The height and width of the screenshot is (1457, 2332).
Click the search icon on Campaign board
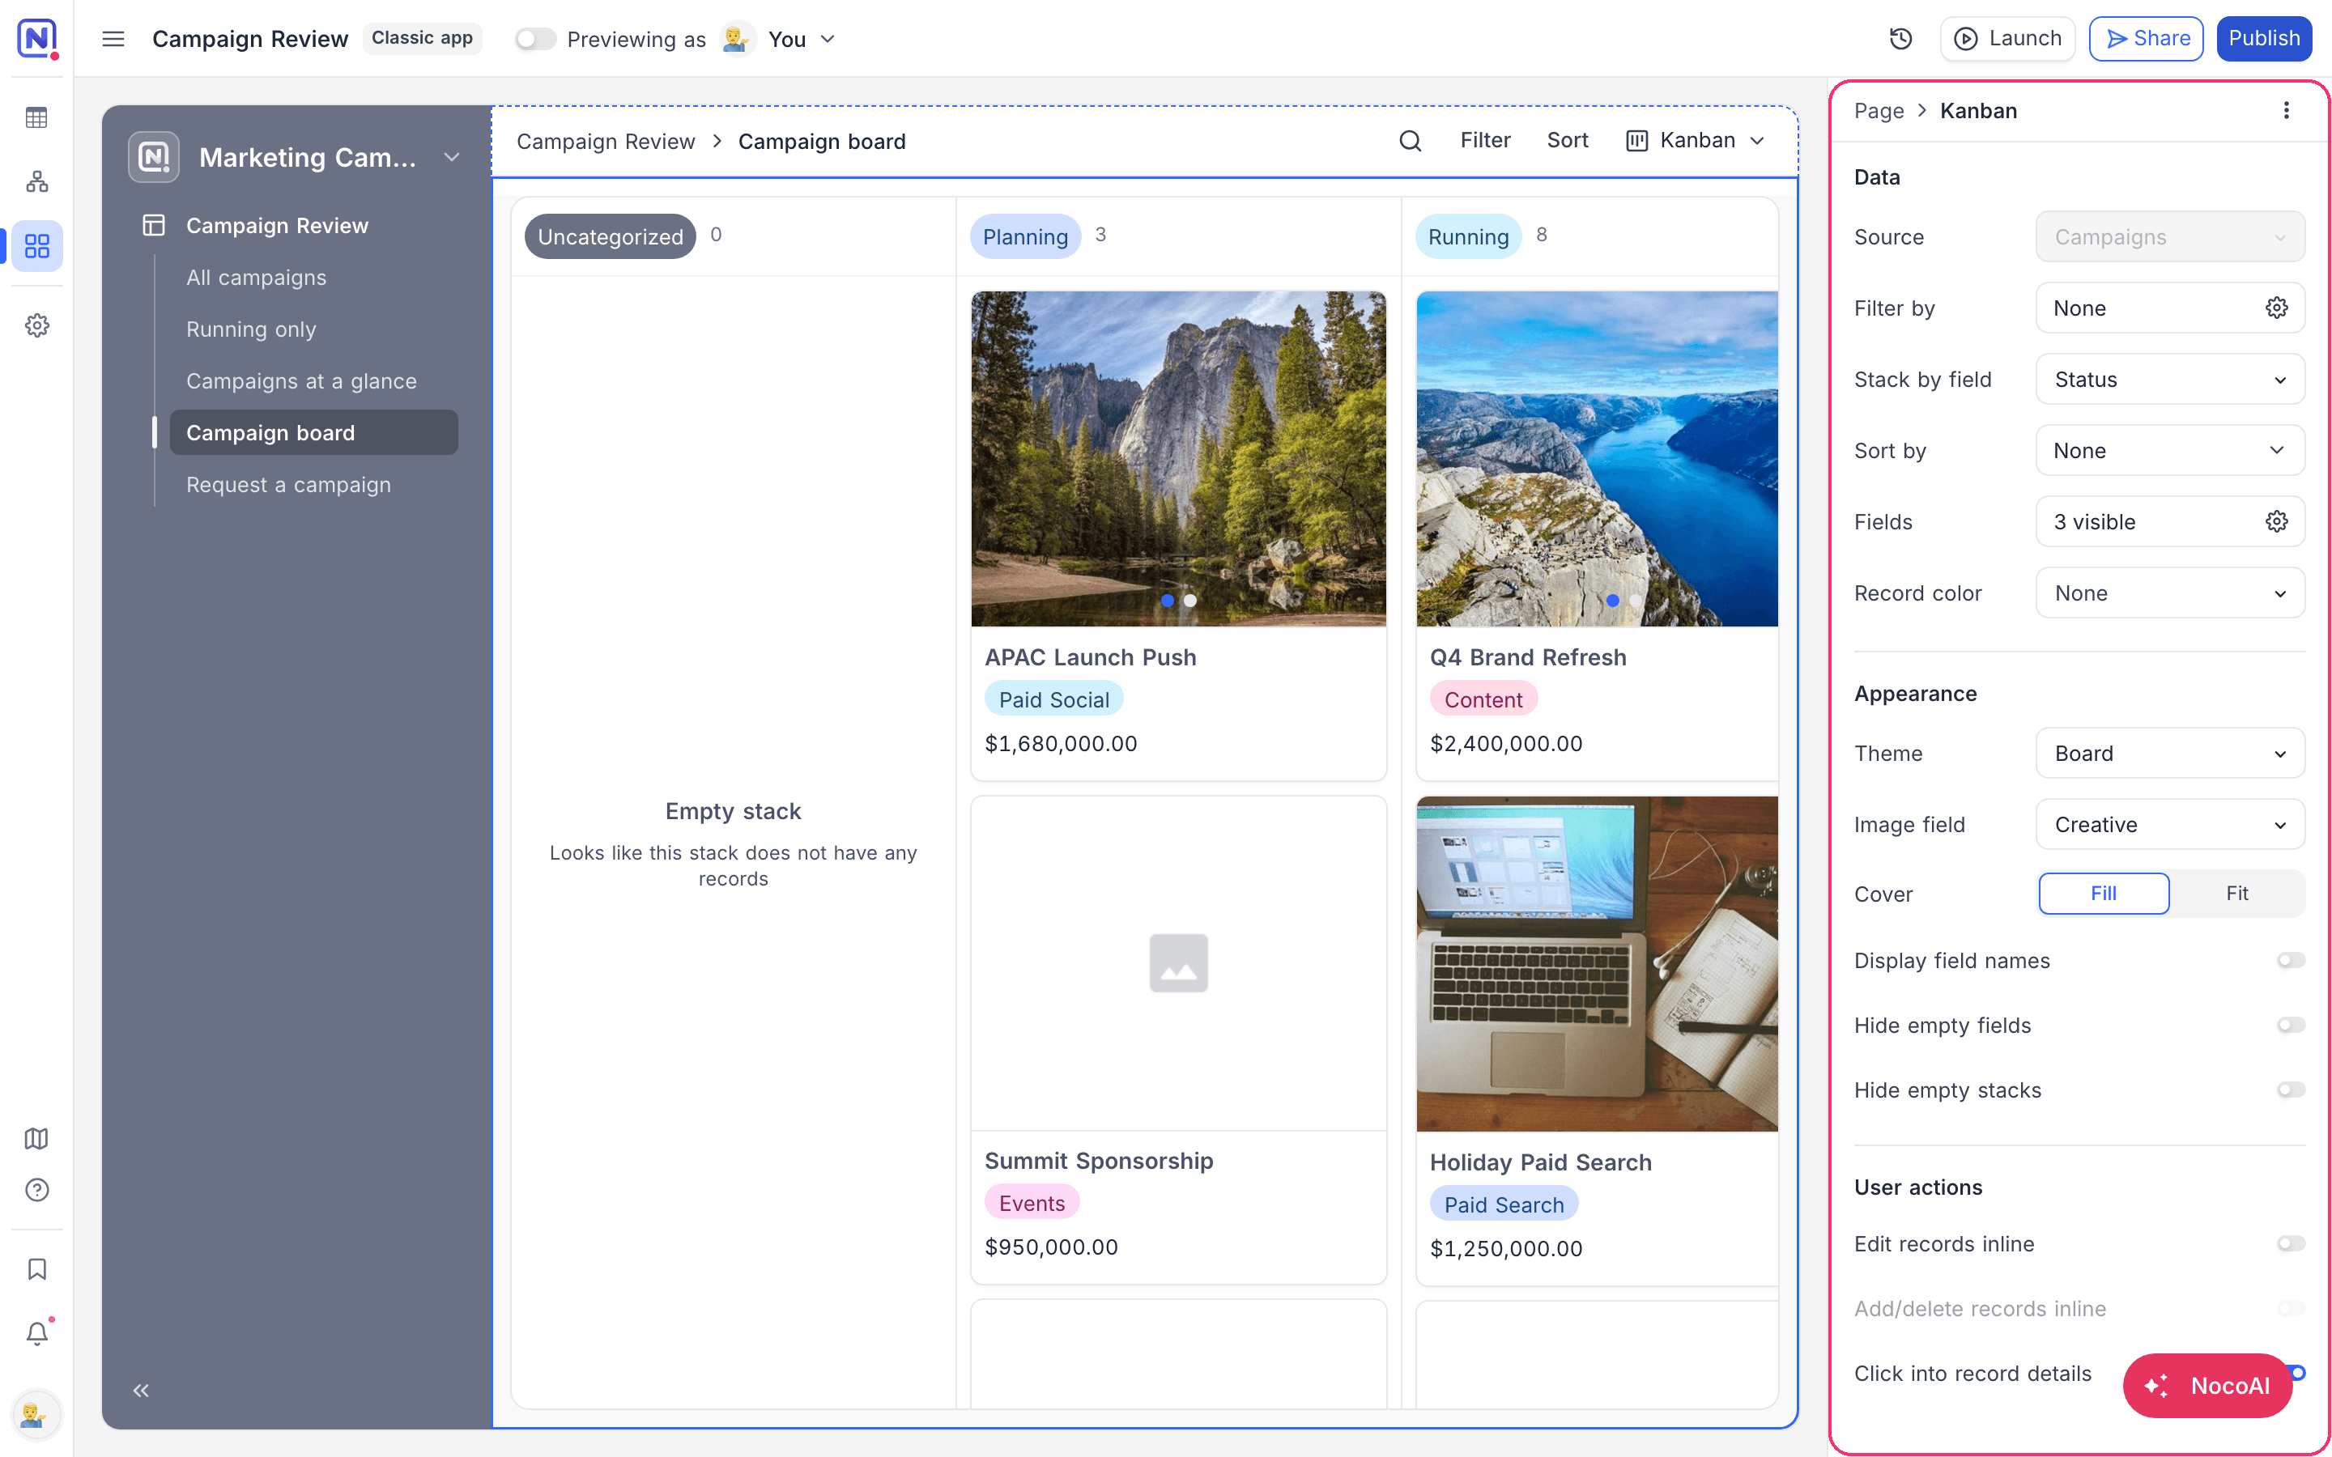pos(1410,141)
